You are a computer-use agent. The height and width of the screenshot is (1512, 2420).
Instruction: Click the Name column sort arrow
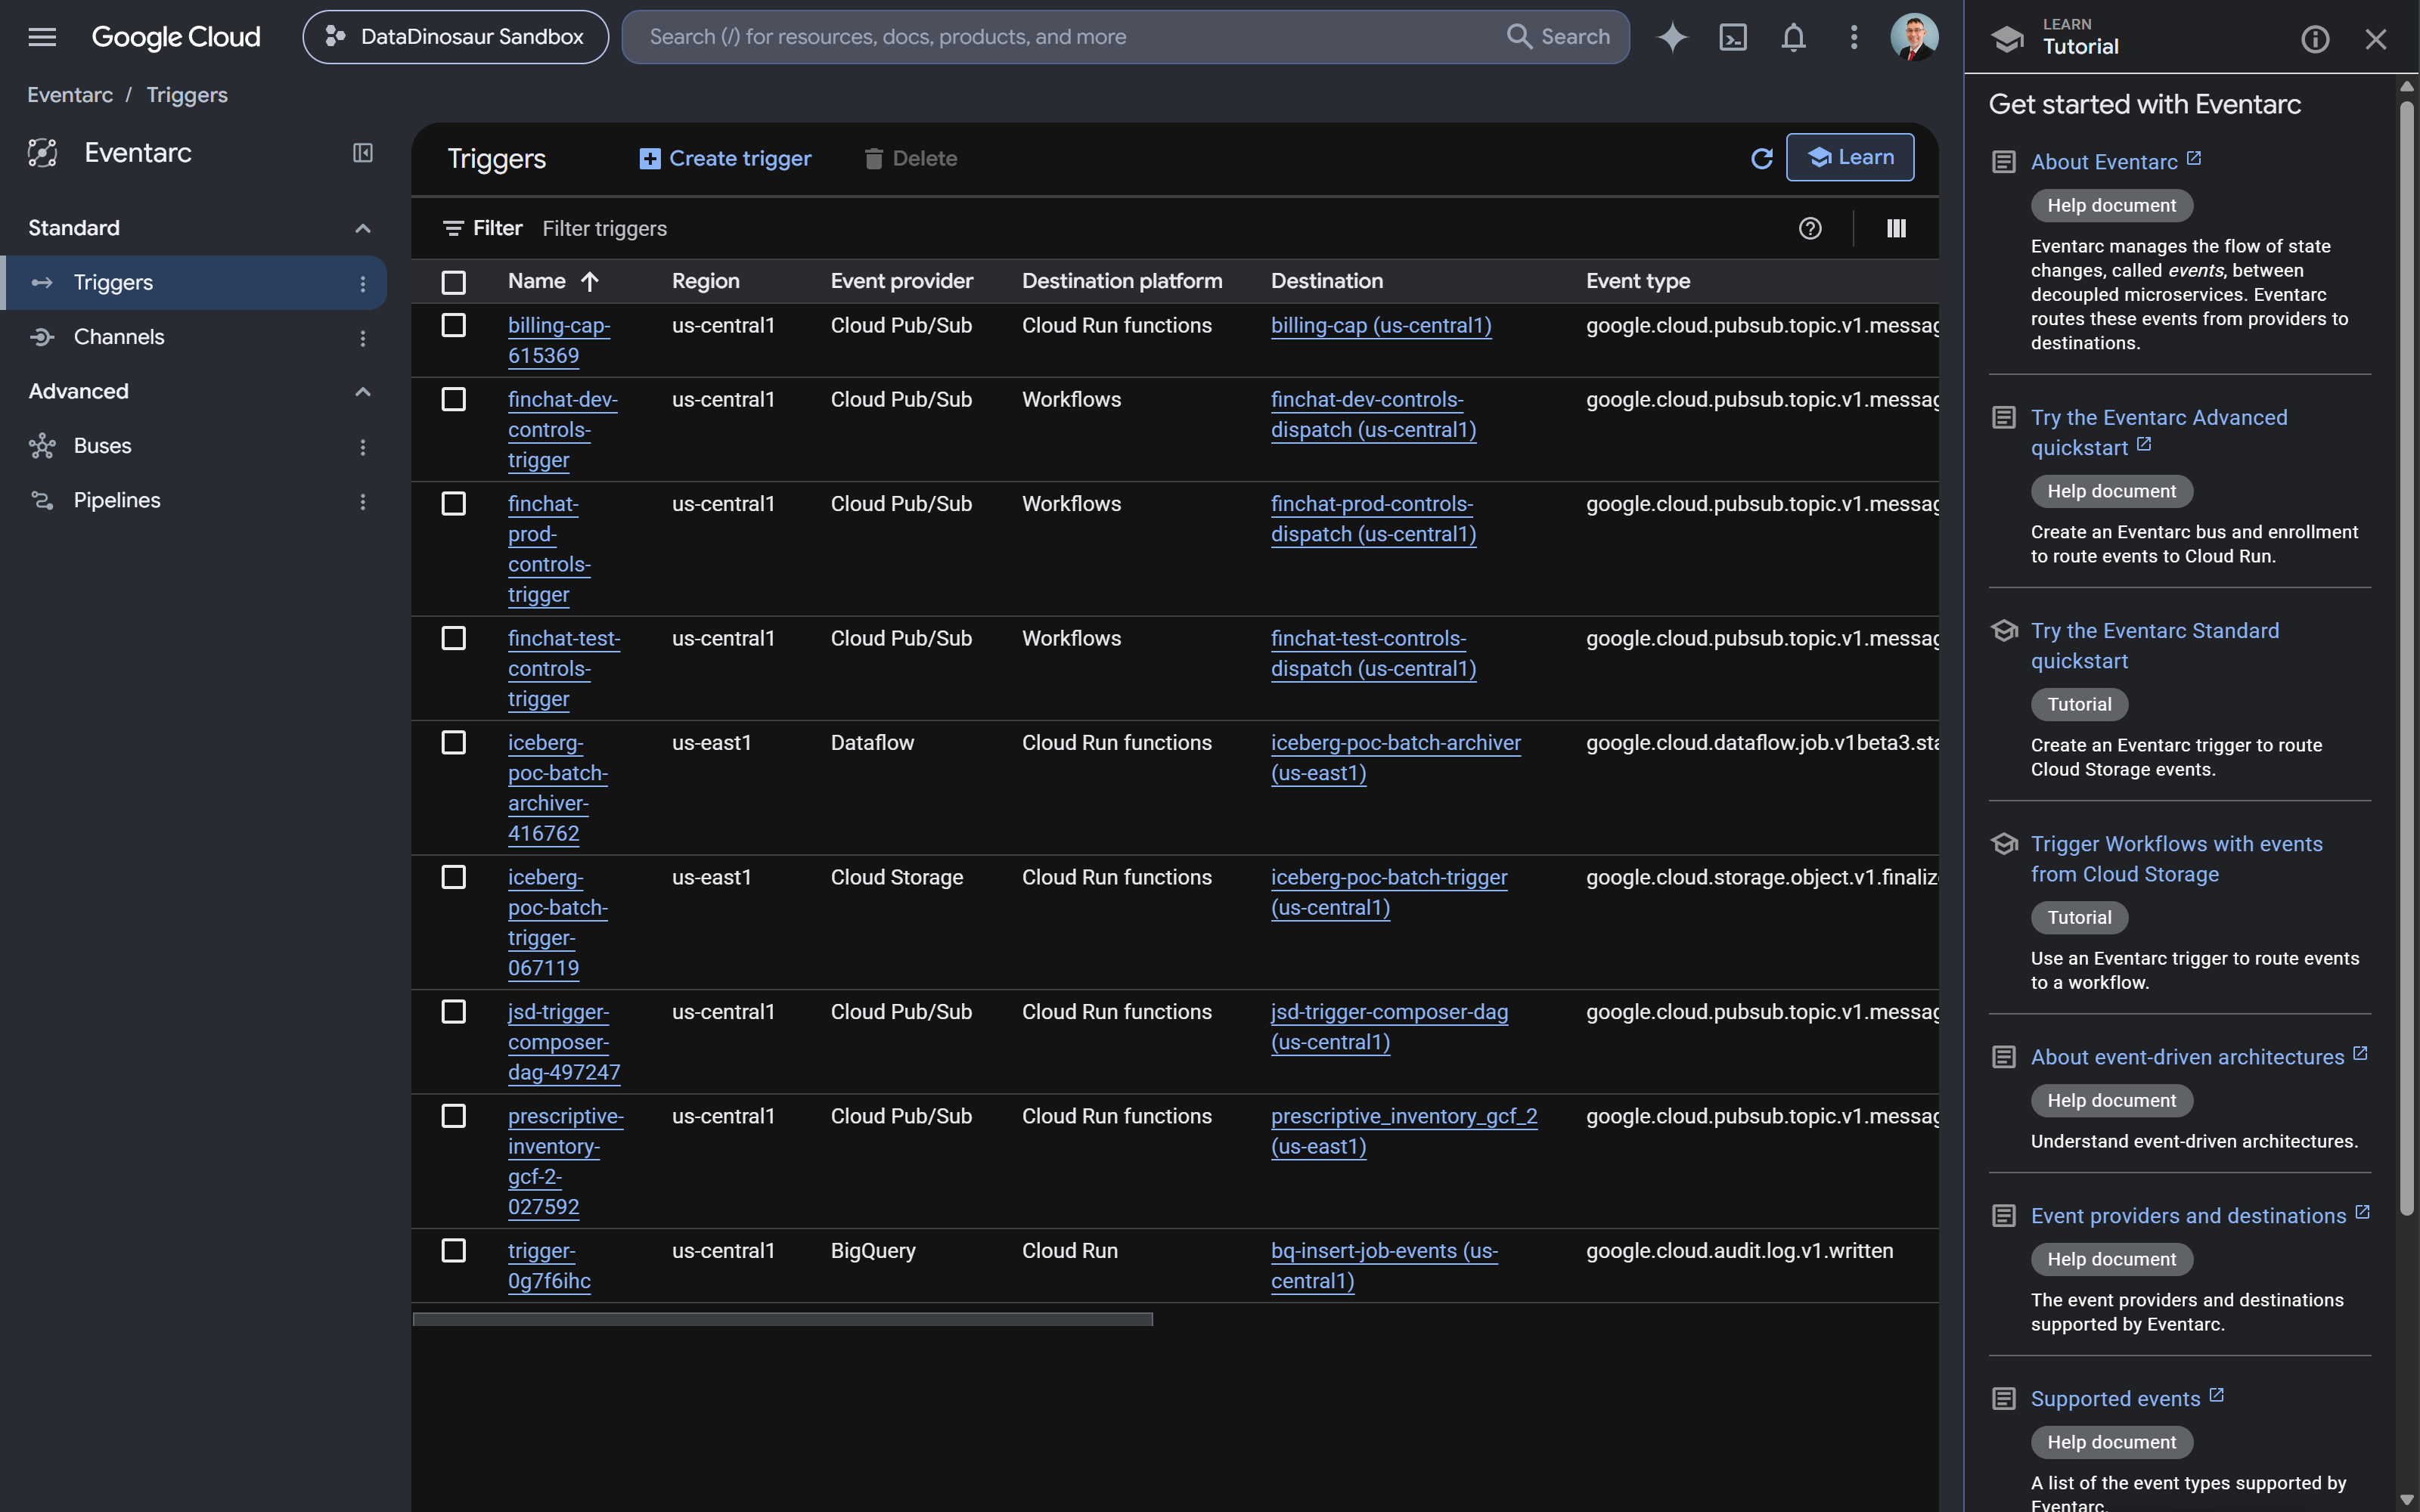click(x=590, y=282)
